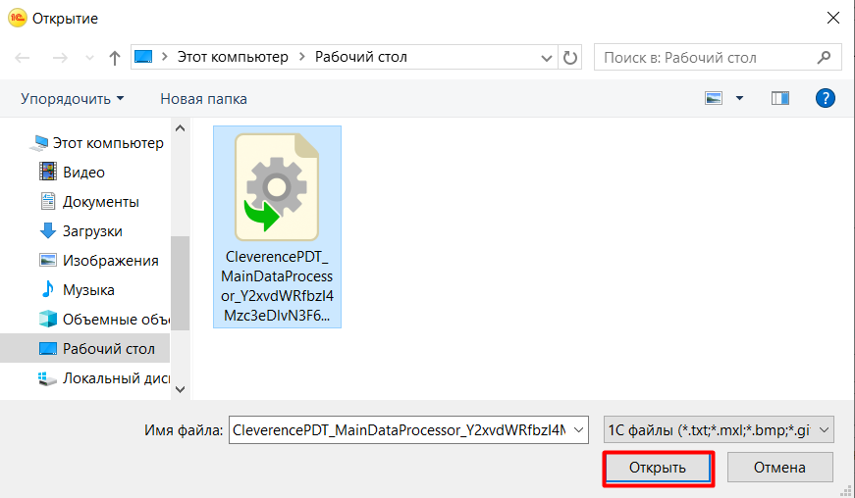Open recent locations dropdown chevron
This screenshot has height=498, width=855.
tap(89, 57)
